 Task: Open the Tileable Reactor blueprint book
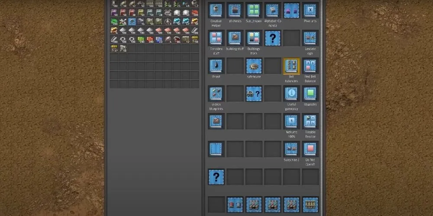pyautogui.click(x=310, y=121)
